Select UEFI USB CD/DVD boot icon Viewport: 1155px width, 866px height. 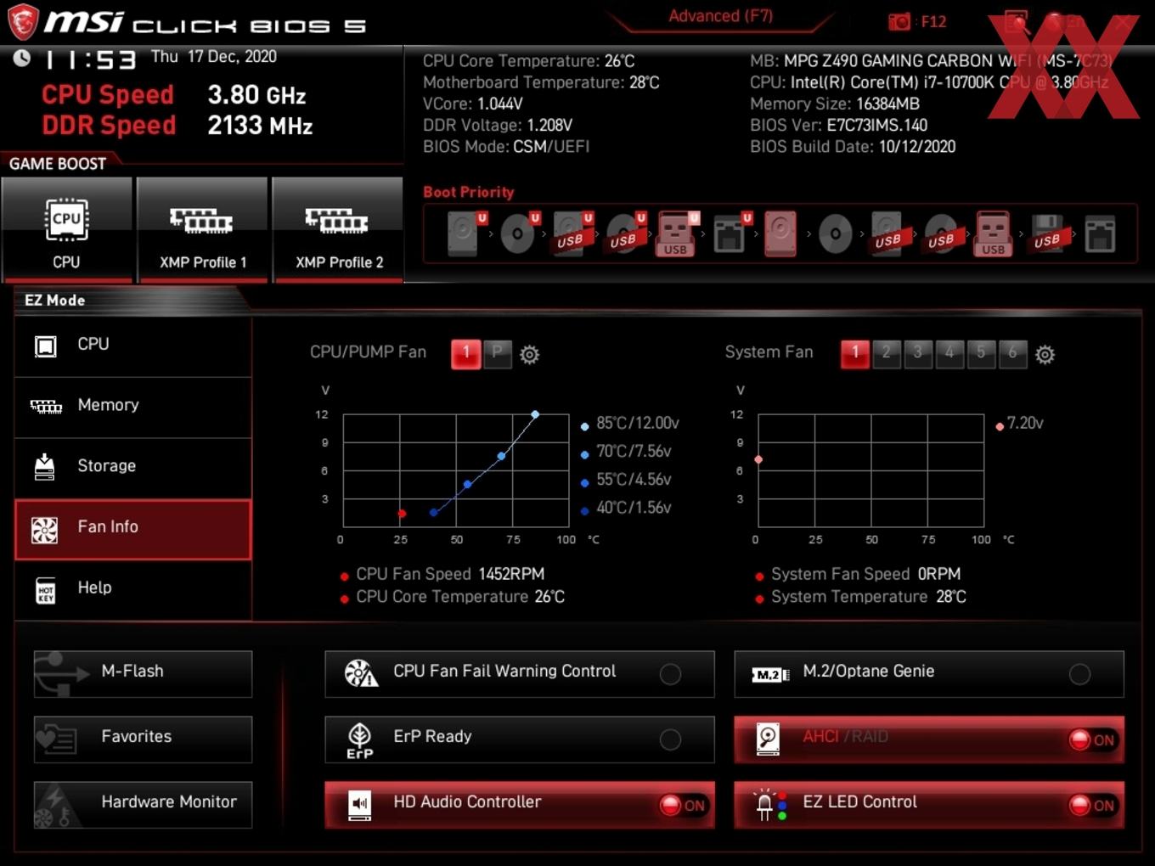626,233
